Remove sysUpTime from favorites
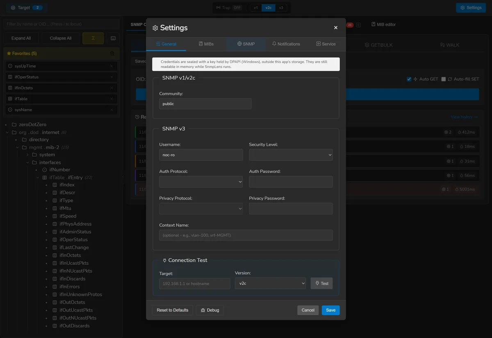492x338 pixels. click(x=112, y=66)
